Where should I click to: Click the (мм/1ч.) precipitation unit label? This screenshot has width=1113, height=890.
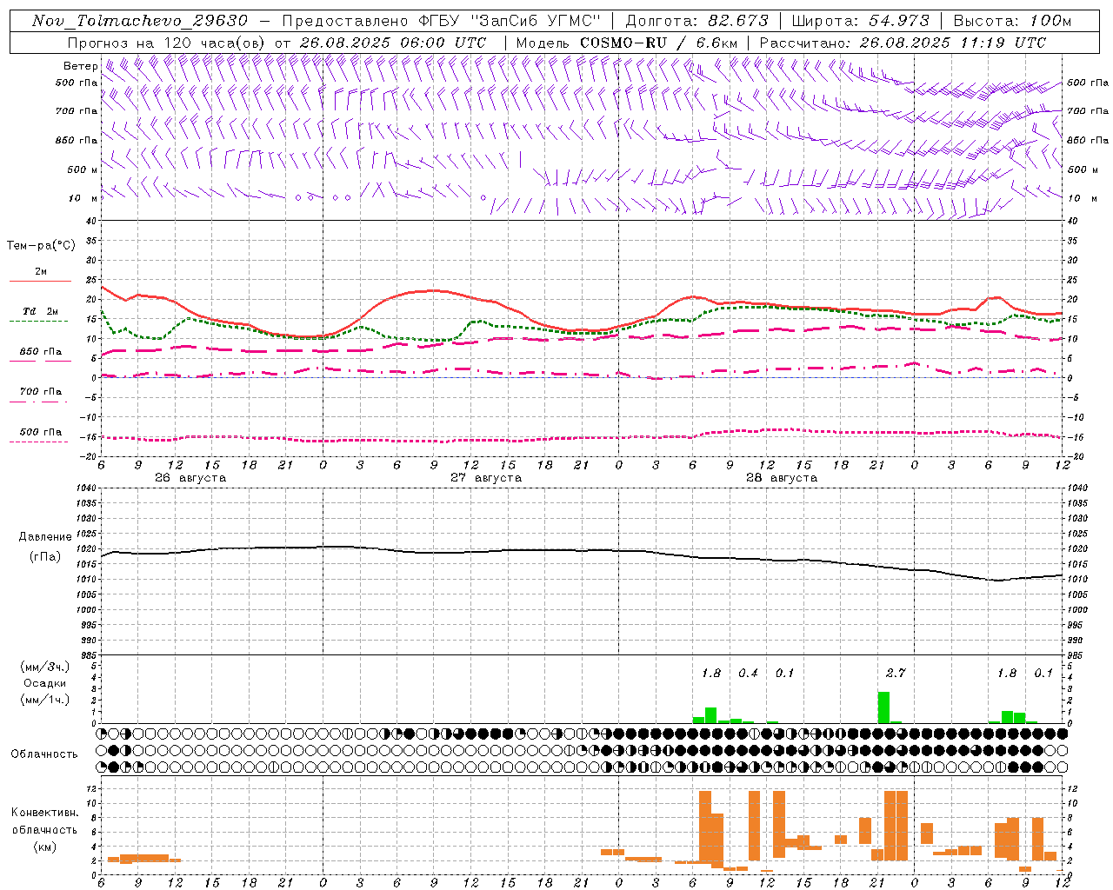[x=44, y=700]
